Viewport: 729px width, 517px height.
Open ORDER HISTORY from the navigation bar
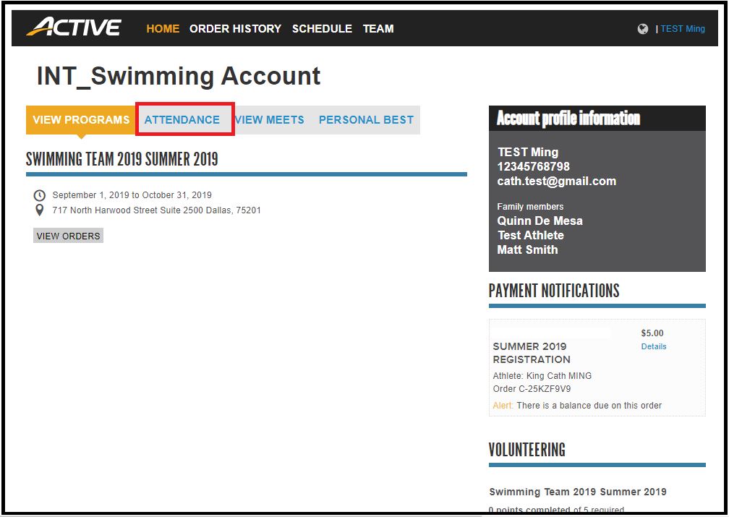(x=235, y=29)
